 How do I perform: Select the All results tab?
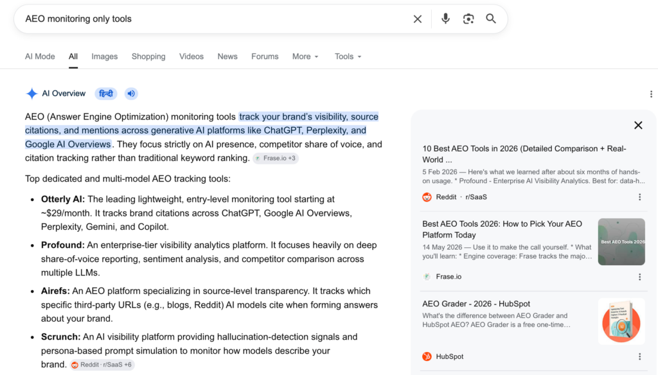point(73,57)
